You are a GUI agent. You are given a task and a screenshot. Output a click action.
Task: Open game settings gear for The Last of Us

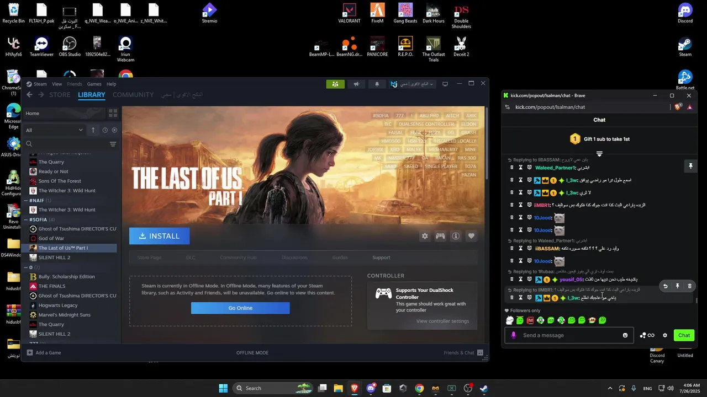pos(425,236)
